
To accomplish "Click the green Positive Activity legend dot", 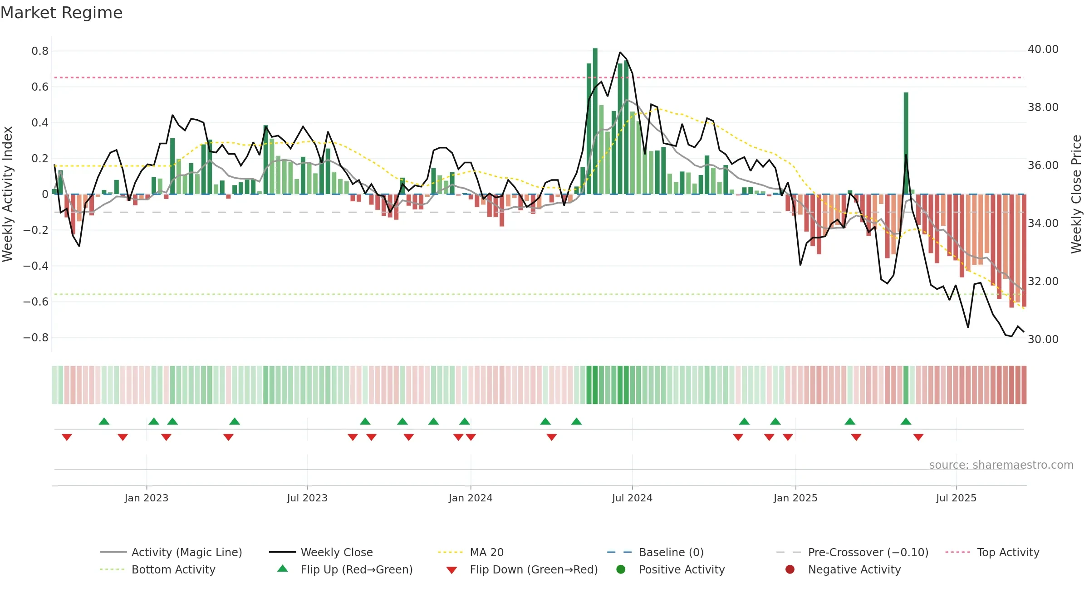I will [621, 569].
